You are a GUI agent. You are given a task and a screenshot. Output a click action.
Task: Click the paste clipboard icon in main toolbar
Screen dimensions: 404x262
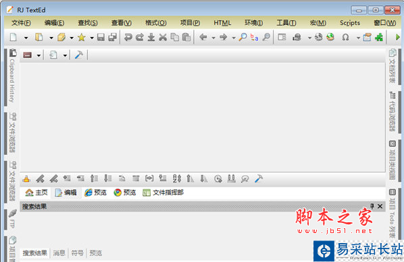pos(186,37)
